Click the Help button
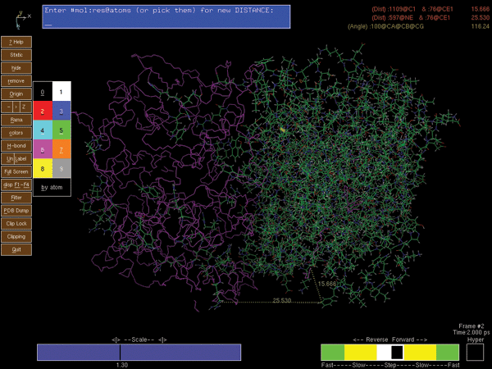Screen dimensions: 492x369 (x=16, y=42)
